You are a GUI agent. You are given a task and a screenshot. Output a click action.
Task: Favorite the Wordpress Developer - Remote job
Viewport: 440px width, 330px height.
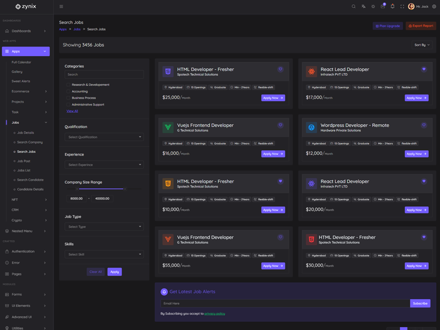[x=424, y=125]
